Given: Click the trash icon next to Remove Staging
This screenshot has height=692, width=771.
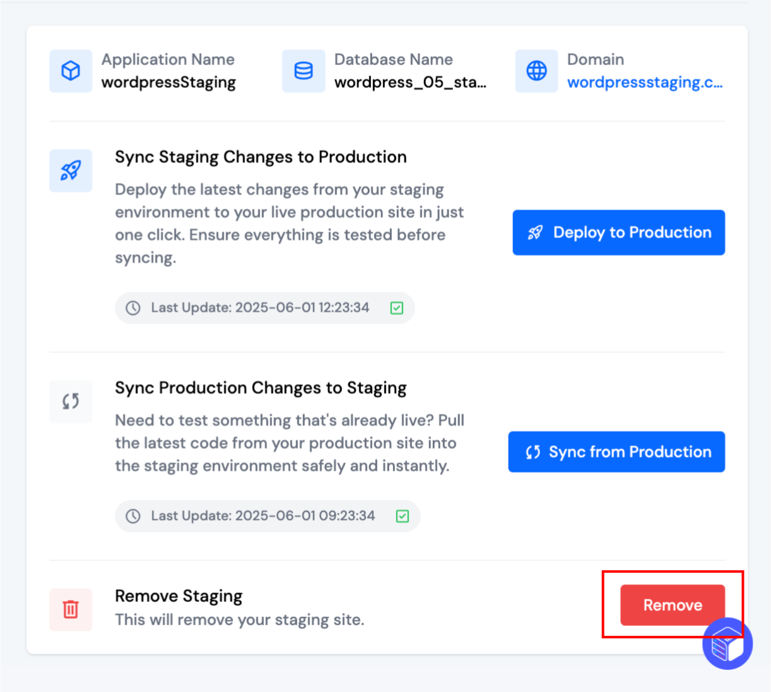Looking at the screenshot, I should (x=70, y=609).
